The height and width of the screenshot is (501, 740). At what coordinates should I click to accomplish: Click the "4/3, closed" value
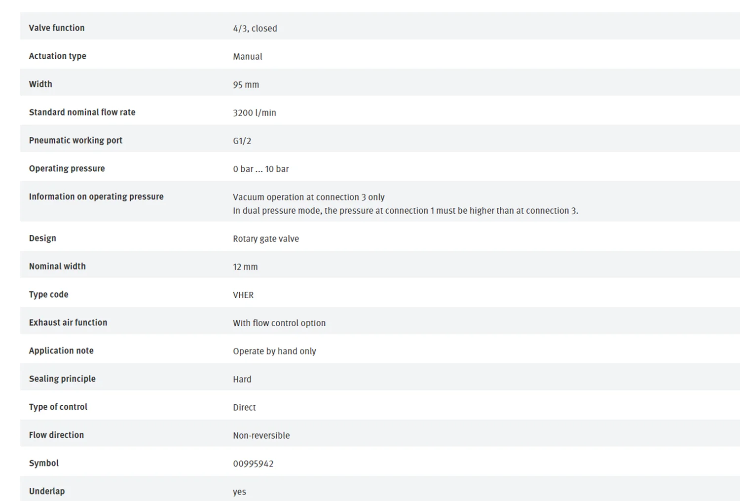255,29
